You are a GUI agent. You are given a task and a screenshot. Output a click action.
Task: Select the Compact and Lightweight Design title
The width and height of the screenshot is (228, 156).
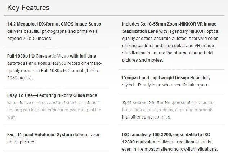(155, 78)
